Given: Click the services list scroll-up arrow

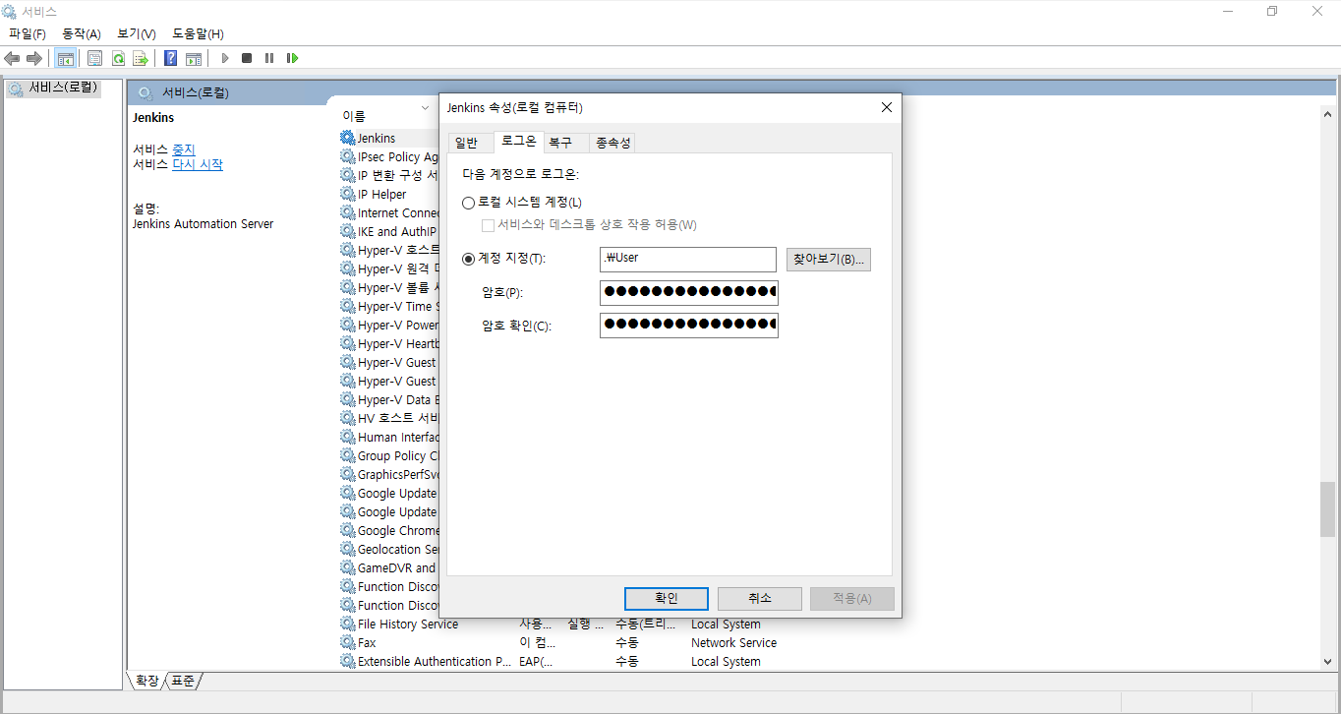Looking at the screenshot, I should point(1327,113).
